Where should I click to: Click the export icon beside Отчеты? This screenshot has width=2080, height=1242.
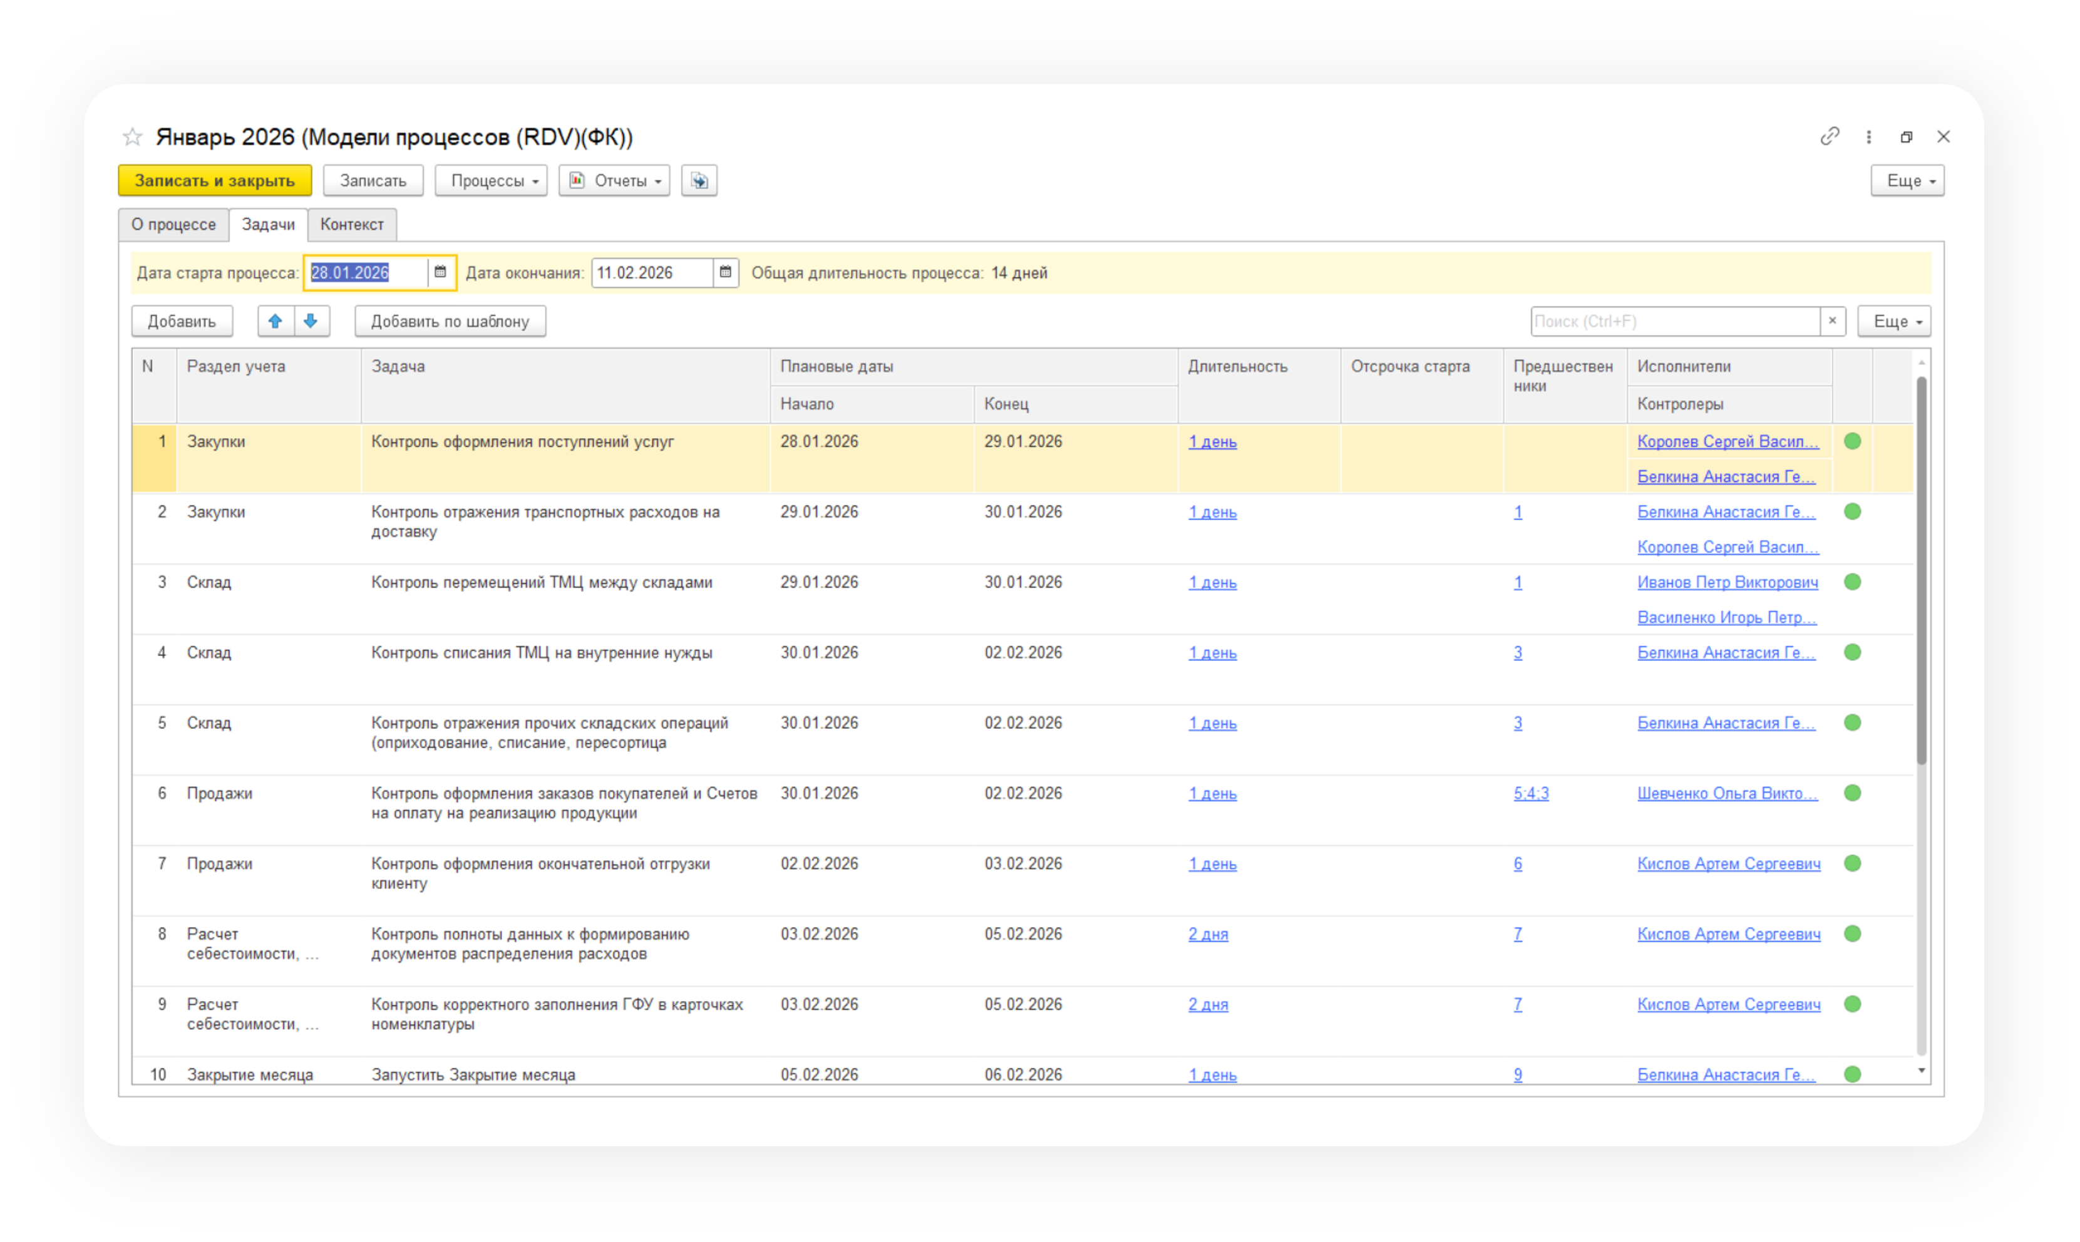pyautogui.click(x=699, y=181)
